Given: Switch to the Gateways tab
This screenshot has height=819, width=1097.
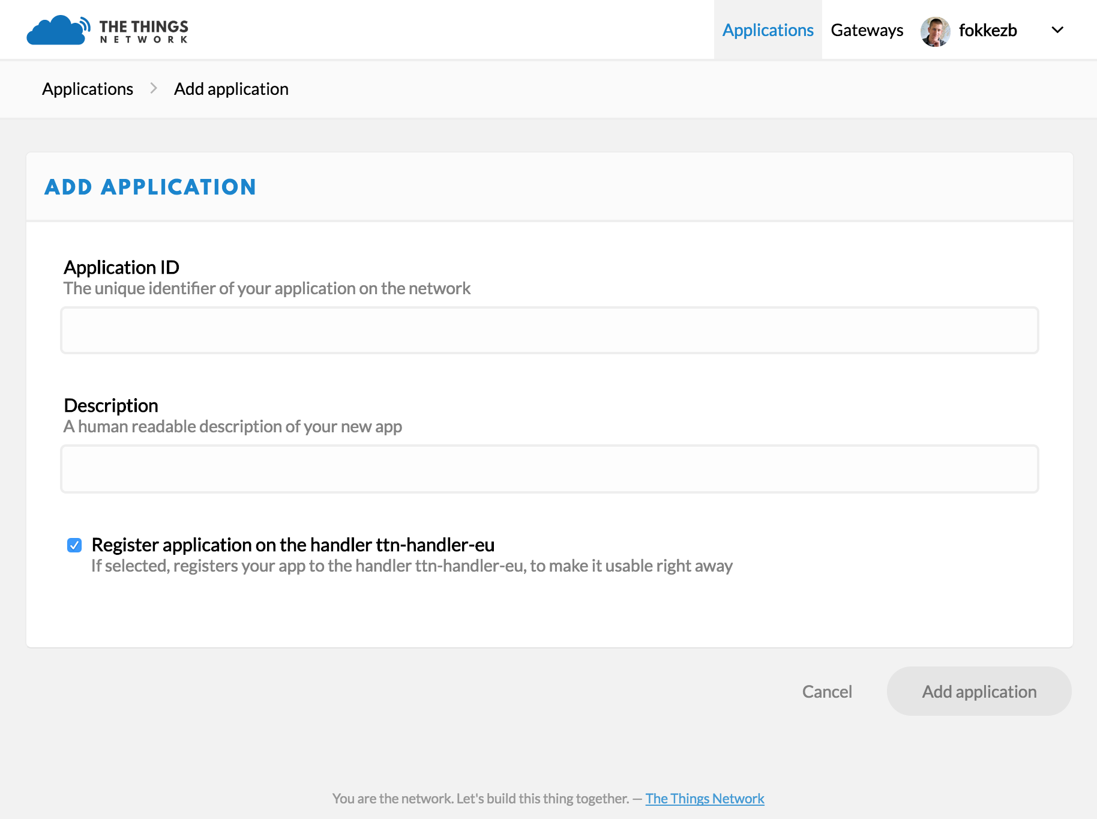Looking at the screenshot, I should click(x=867, y=30).
